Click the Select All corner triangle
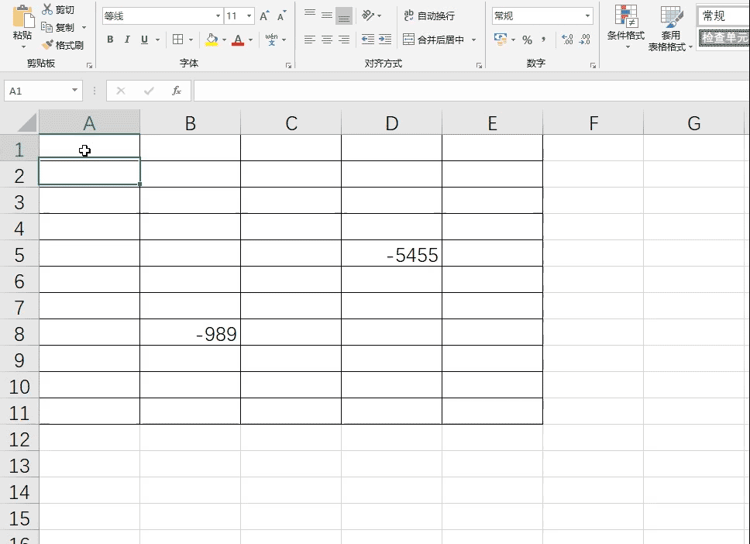 (x=27, y=122)
